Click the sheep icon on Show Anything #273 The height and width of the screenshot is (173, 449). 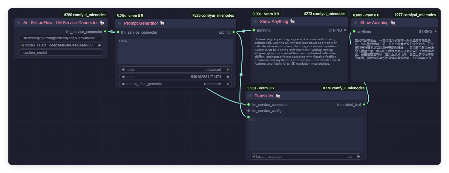click(x=292, y=21)
